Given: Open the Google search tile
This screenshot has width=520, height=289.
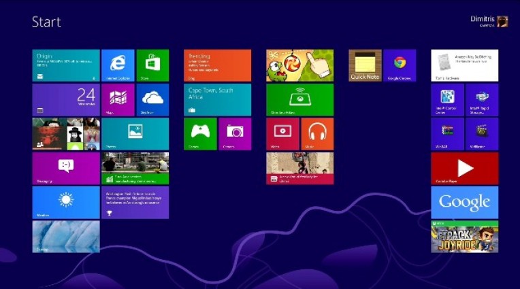Looking at the screenshot, I should (x=464, y=202).
